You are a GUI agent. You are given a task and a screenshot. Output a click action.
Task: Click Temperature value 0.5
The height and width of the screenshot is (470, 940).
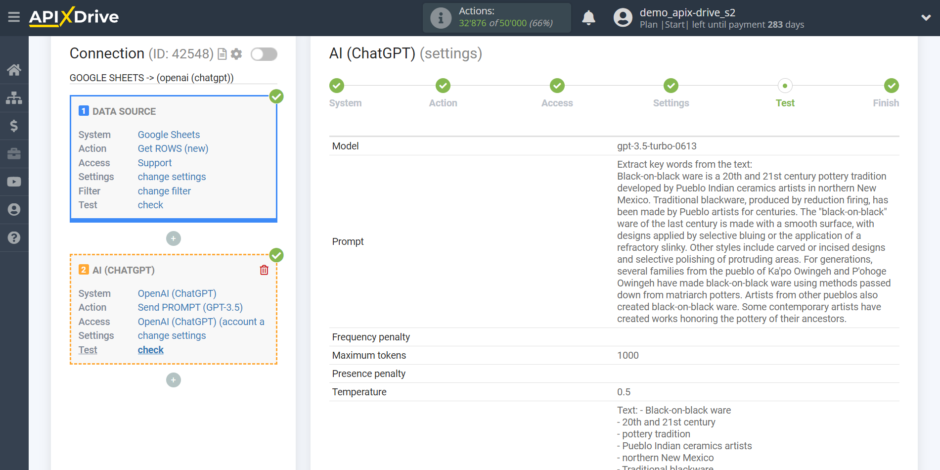(624, 392)
